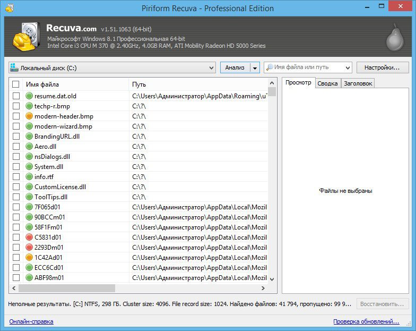416x331 pixels.
Task: Check the box for techp-r.bmp
Action: 16,106
